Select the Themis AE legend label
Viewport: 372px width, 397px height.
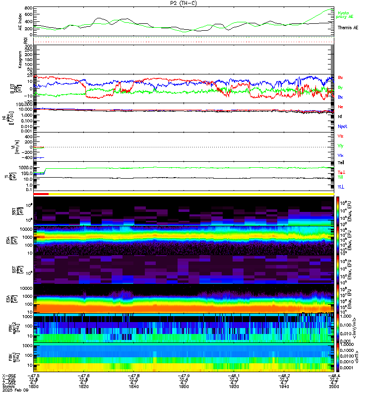click(x=348, y=28)
